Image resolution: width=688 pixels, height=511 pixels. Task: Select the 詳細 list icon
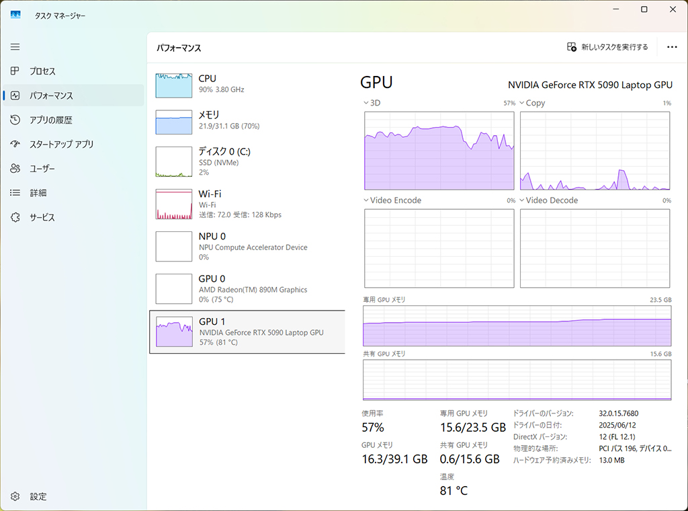[x=15, y=192]
